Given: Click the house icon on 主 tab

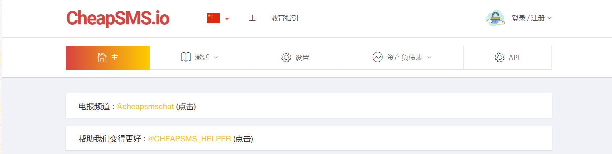Looking at the screenshot, I should (102, 57).
